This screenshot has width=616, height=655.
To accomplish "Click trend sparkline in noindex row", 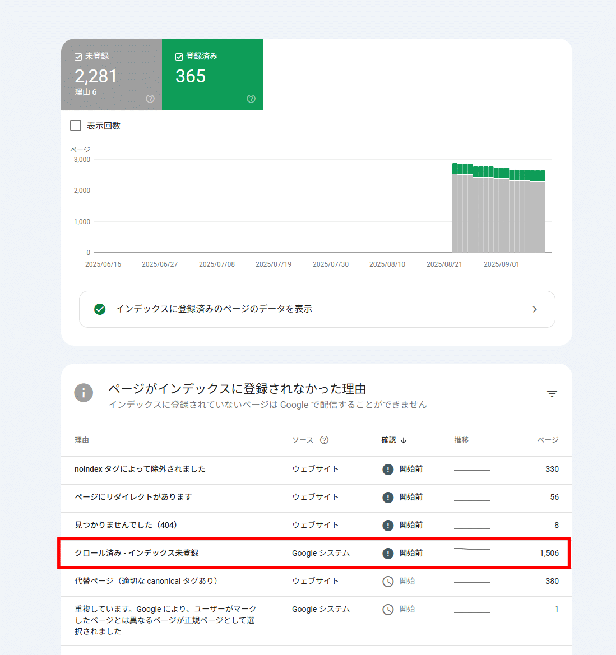I will tap(472, 470).
